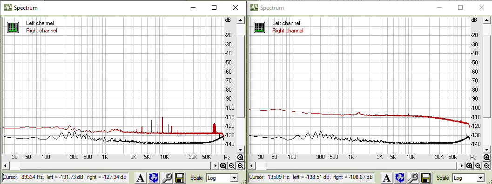The image size is (492, 184).
Task: Click middle zoom-out magnifier in left window's bottom row
Action: point(231,165)
